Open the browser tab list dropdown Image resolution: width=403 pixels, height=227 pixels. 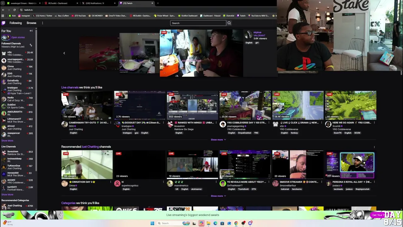[3, 3]
